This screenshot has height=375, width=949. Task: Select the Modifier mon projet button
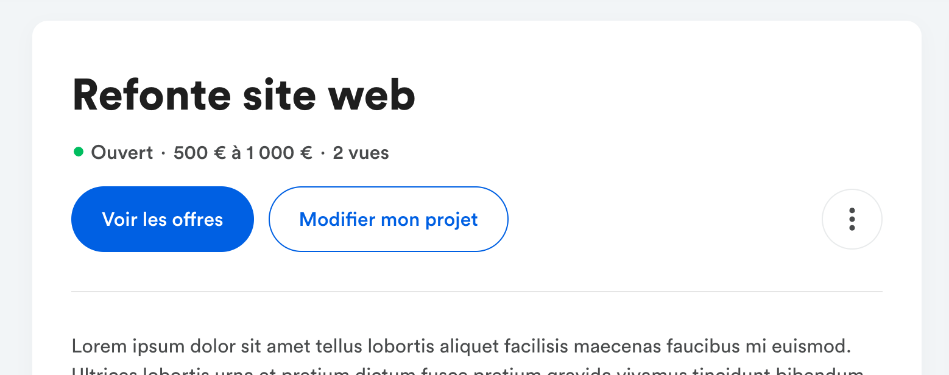[x=389, y=219]
